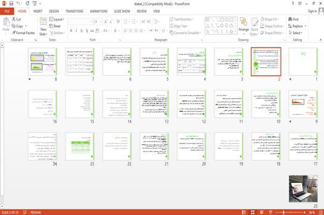
Task: Switch to Normal view in status bar
Action: coord(244,212)
